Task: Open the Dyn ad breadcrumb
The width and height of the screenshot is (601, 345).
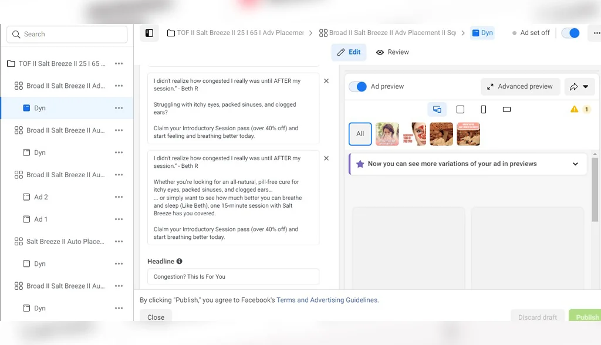Action: pyautogui.click(x=482, y=33)
